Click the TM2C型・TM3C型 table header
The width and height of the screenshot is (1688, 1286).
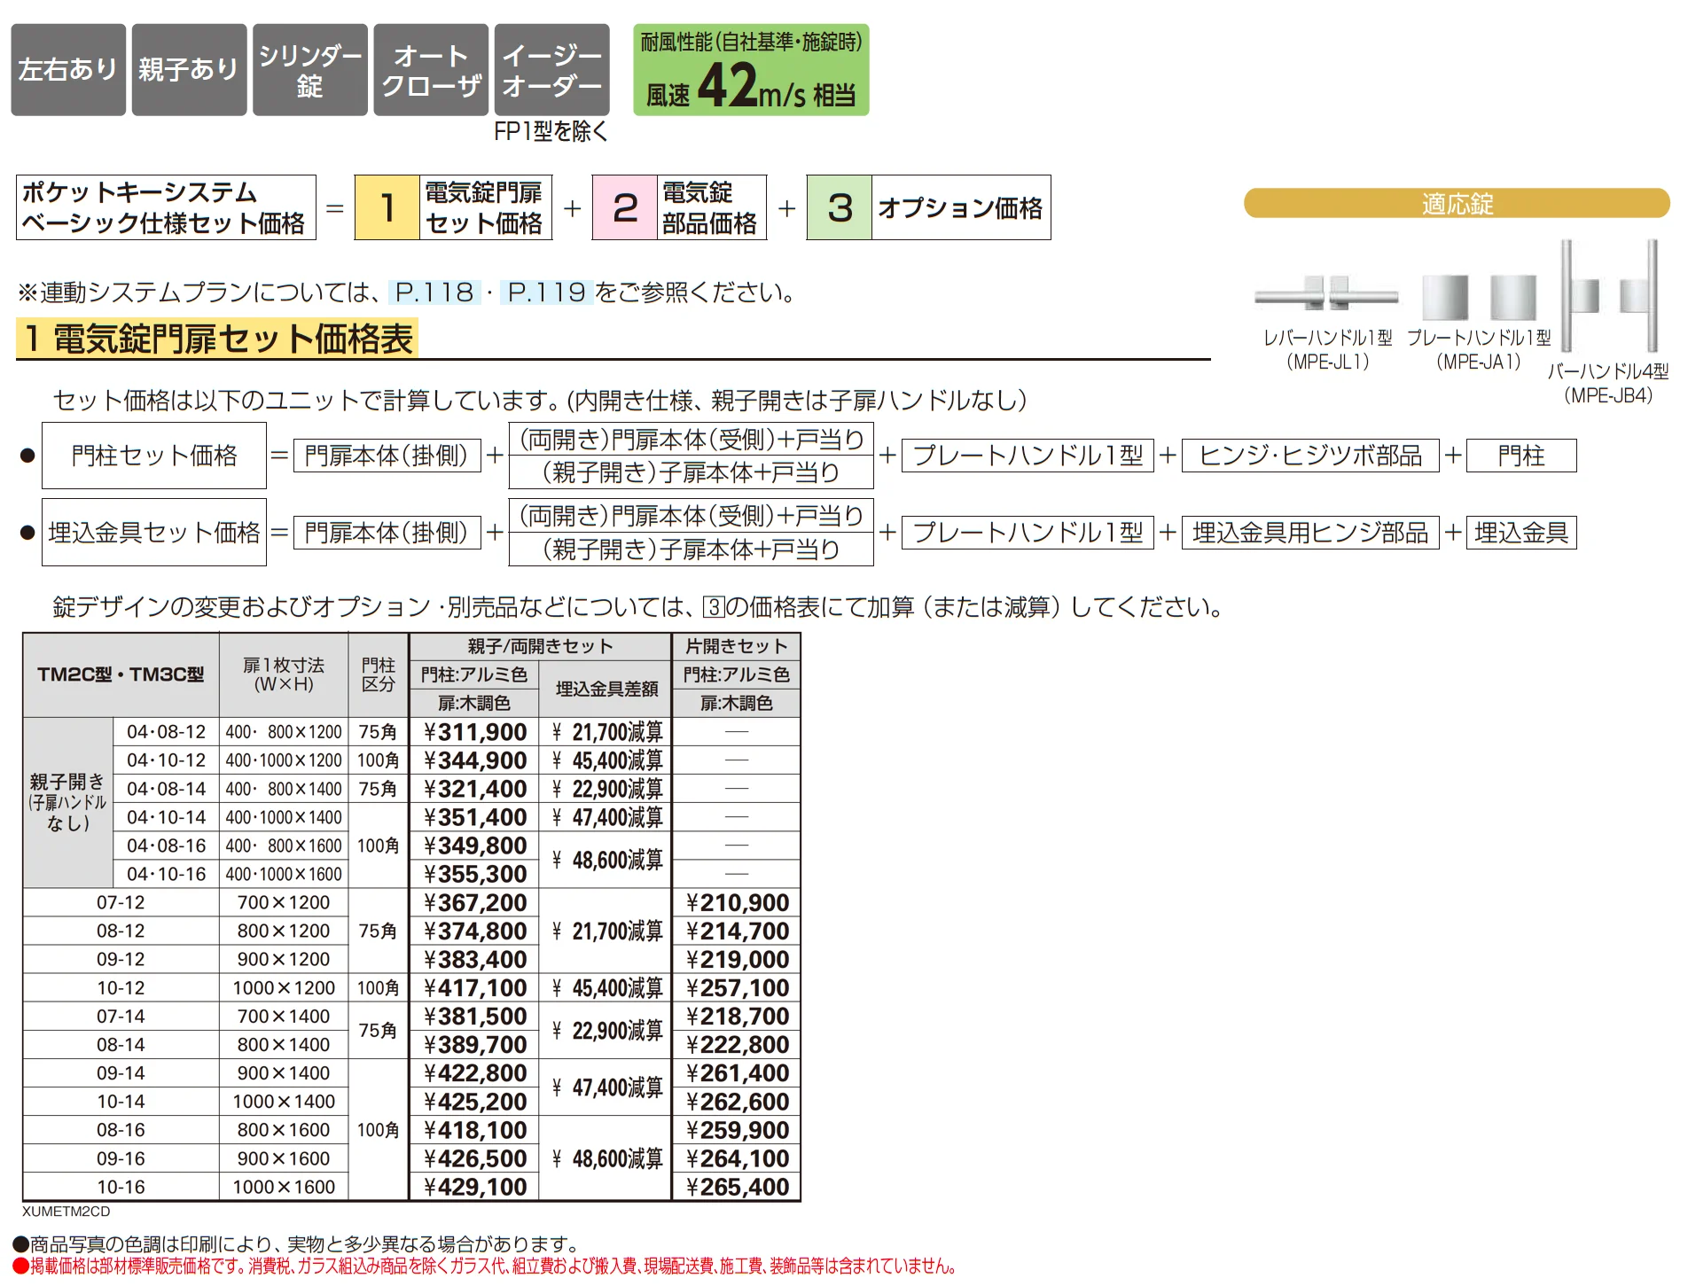[121, 674]
